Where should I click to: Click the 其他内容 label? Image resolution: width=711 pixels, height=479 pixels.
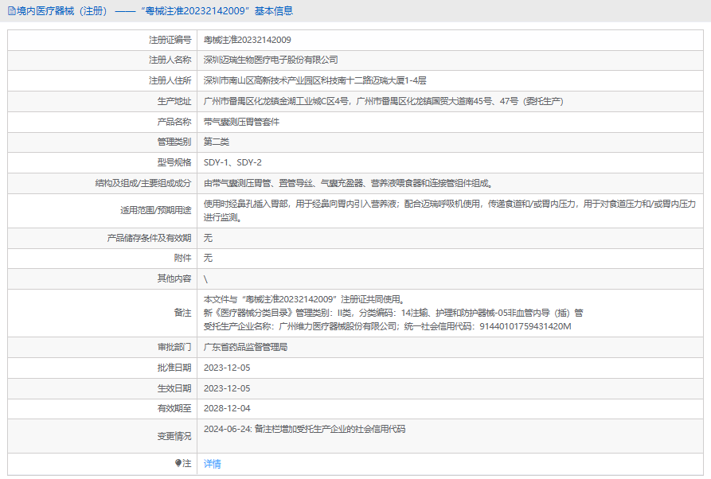(x=174, y=278)
